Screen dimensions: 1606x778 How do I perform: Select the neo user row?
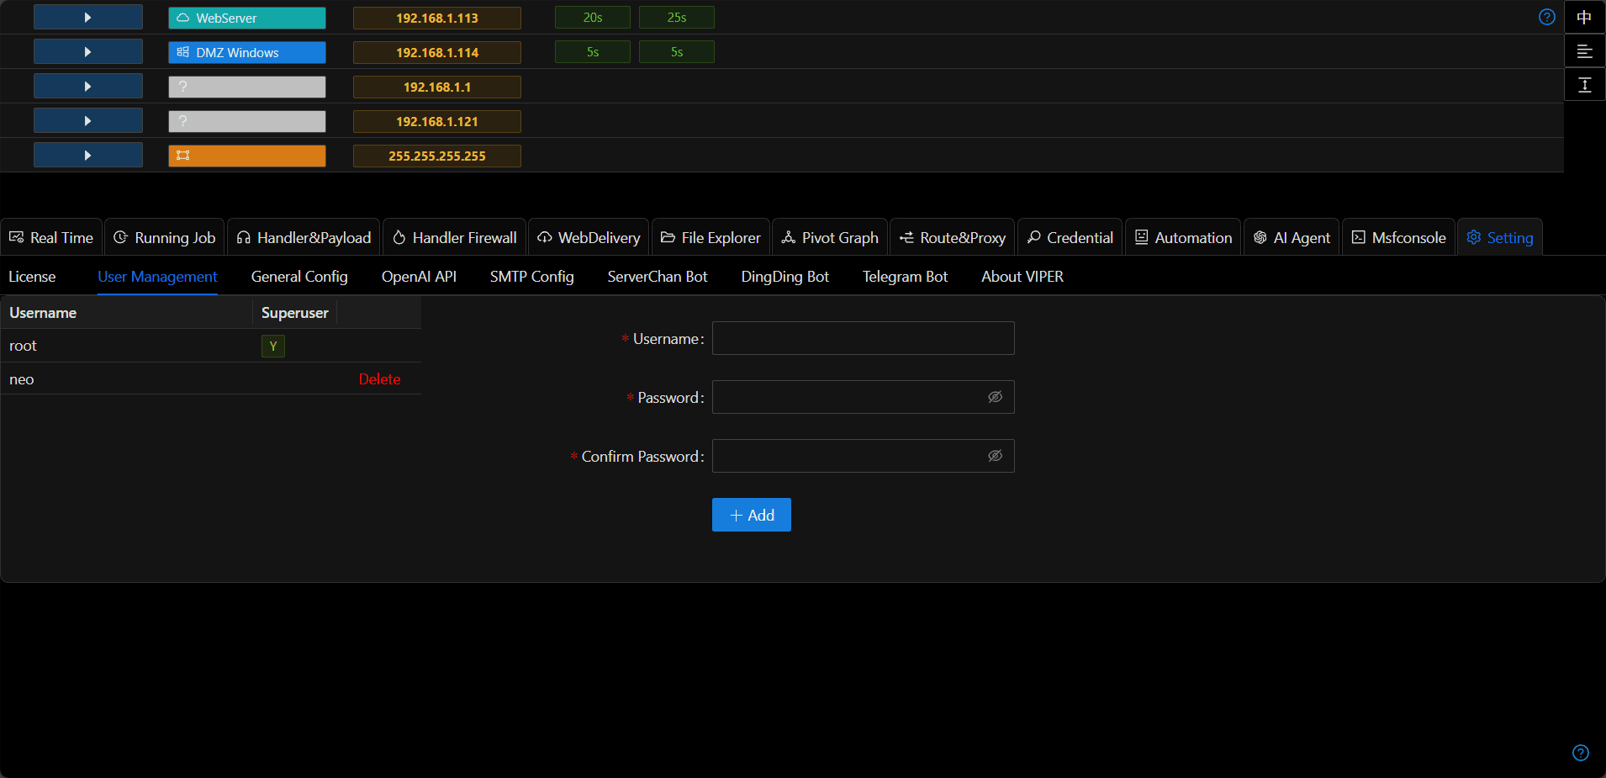[x=210, y=379]
